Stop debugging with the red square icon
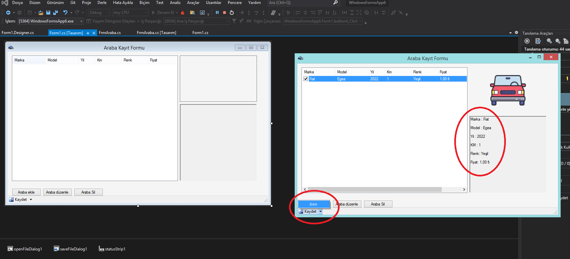Screen dimensions: 570x259 click(x=224, y=13)
